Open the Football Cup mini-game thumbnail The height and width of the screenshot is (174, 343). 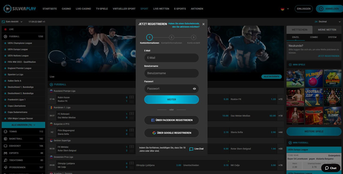(x=314, y=97)
